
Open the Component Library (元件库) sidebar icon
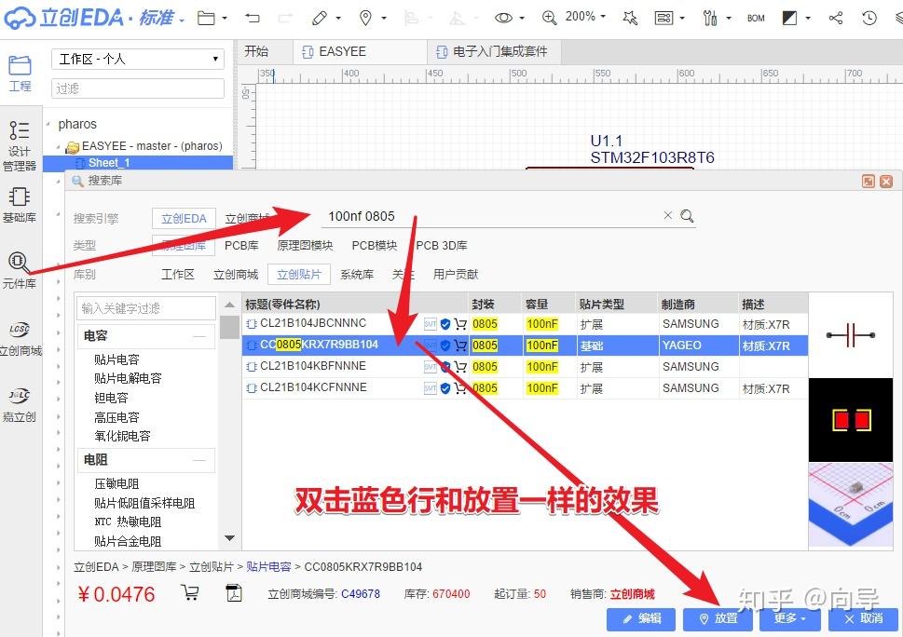click(x=19, y=270)
